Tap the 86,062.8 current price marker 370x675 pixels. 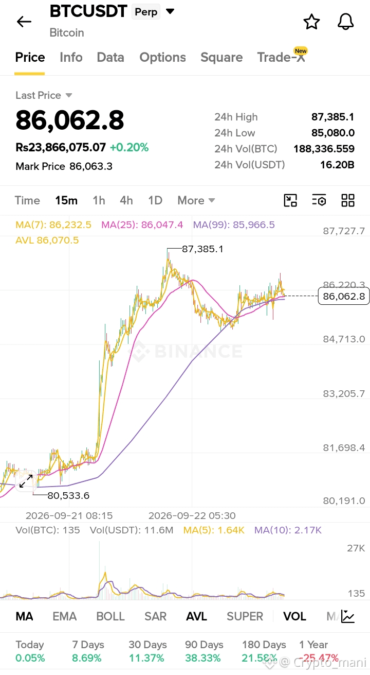click(x=344, y=296)
